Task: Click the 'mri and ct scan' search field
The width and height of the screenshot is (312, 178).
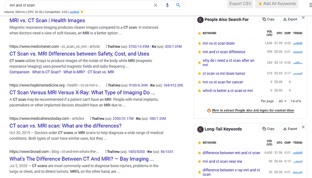Action: (x=77, y=5)
